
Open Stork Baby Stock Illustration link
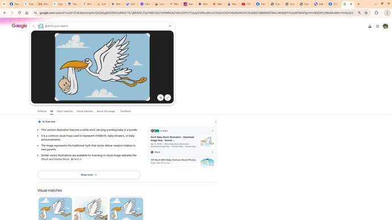[172, 139]
